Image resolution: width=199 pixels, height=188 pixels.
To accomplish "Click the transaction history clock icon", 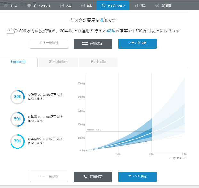I will (157, 5).
